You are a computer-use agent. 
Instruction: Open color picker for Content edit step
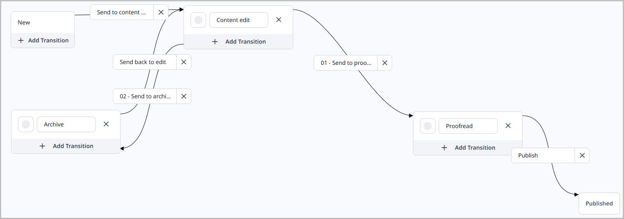(x=198, y=20)
